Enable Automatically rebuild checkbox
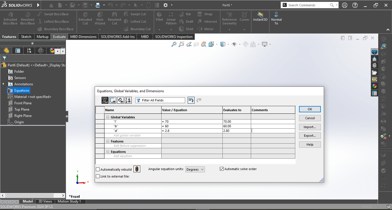The width and height of the screenshot is (392, 210). pyautogui.click(x=98, y=169)
